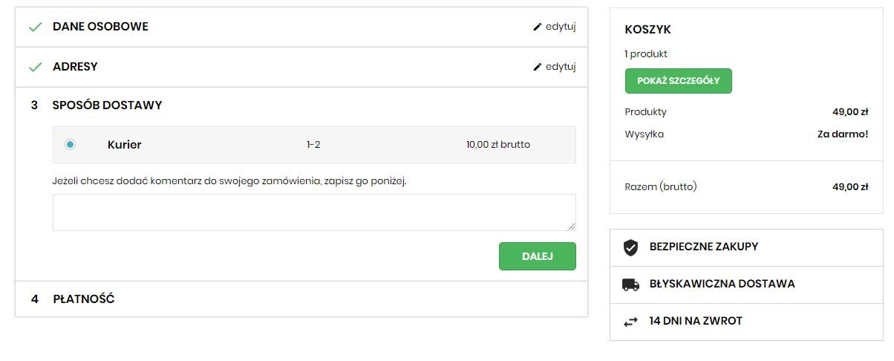Click the edytuj link for Adresy
Viewport: 894px width, 361px height.
(x=561, y=67)
